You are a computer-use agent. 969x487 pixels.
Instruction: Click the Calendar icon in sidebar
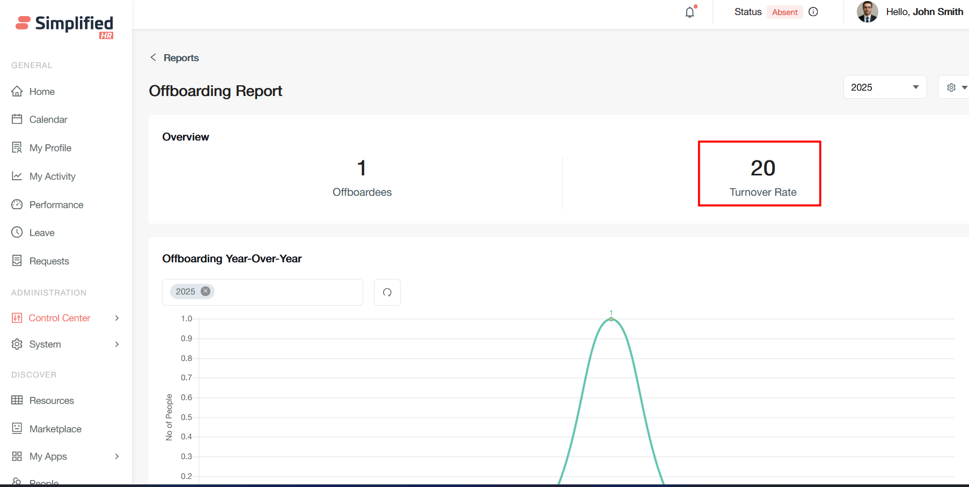[17, 119]
